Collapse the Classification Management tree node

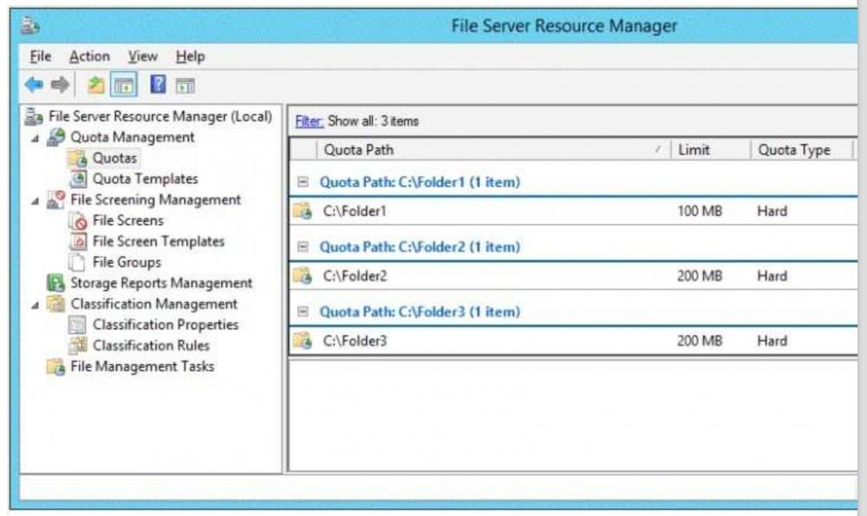pos(37,304)
